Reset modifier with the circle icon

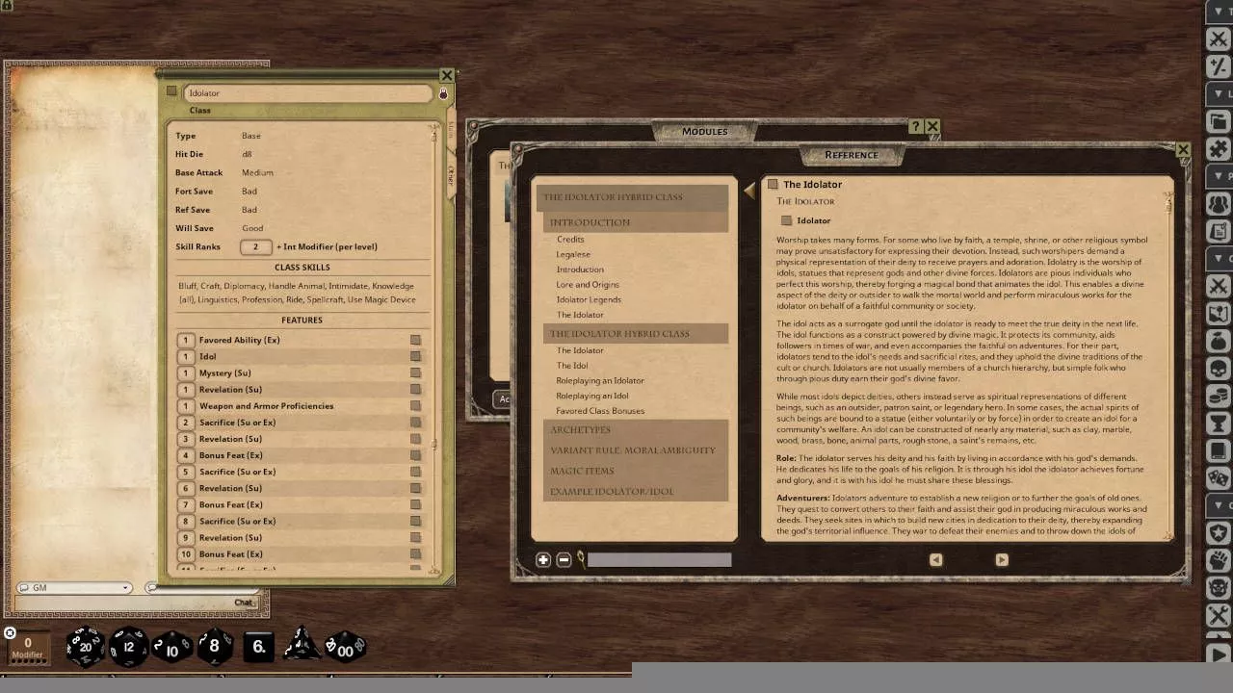click(x=10, y=632)
